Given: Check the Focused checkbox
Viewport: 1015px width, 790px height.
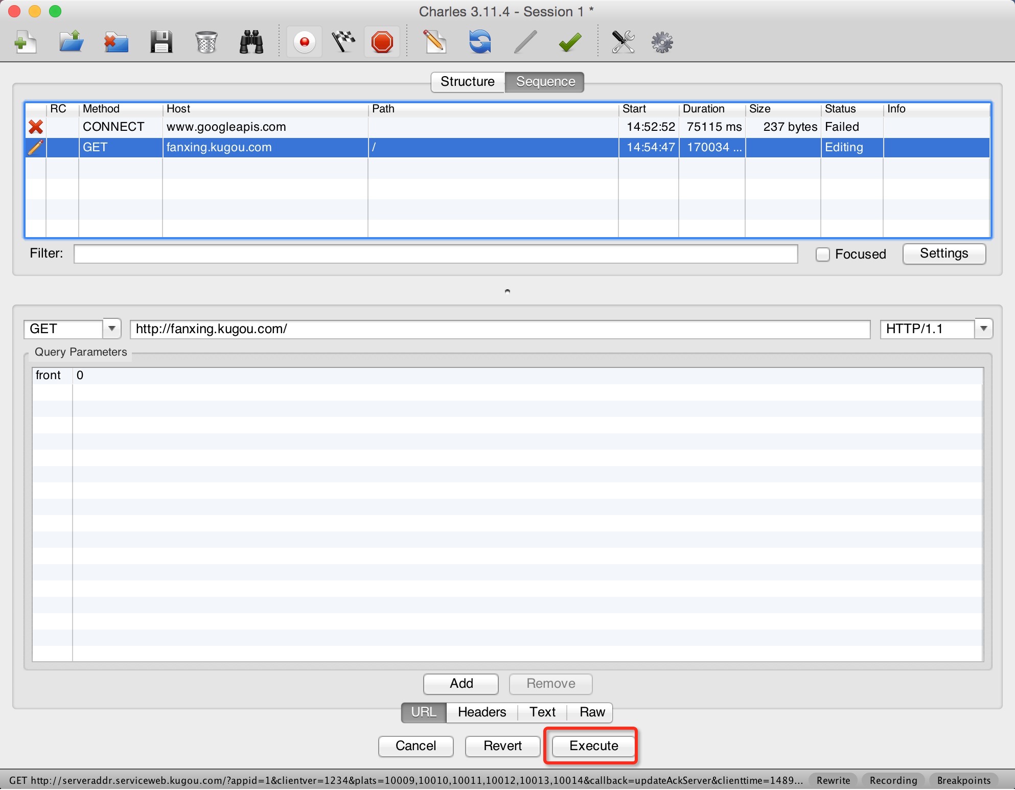Looking at the screenshot, I should point(822,254).
